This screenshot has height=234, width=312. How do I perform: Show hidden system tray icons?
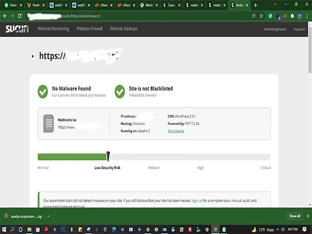point(278,229)
